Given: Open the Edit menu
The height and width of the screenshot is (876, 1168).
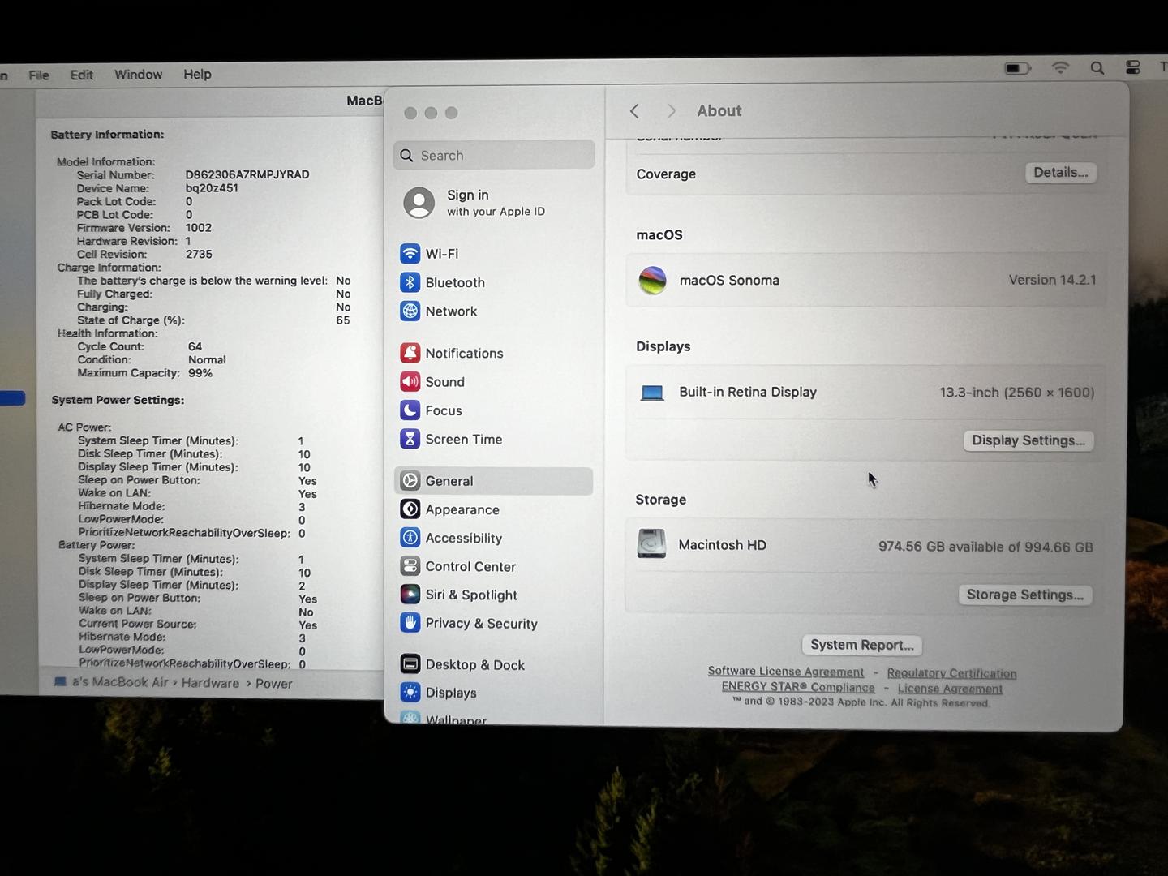Looking at the screenshot, I should pos(82,75).
